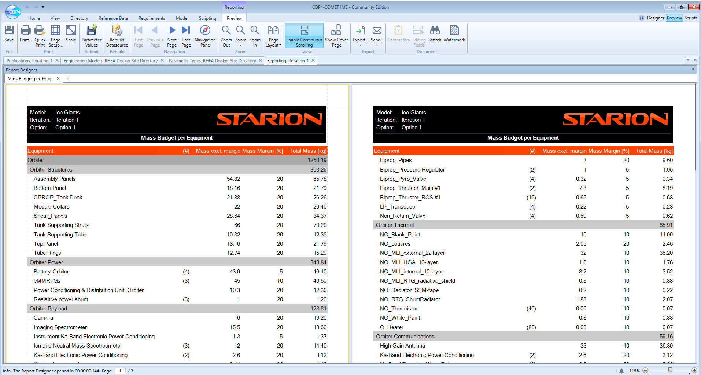This screenshot has height=375, width=701.
Task: Click the 'Imaging Spectrometer' row
Action: (x=177, y=327)
